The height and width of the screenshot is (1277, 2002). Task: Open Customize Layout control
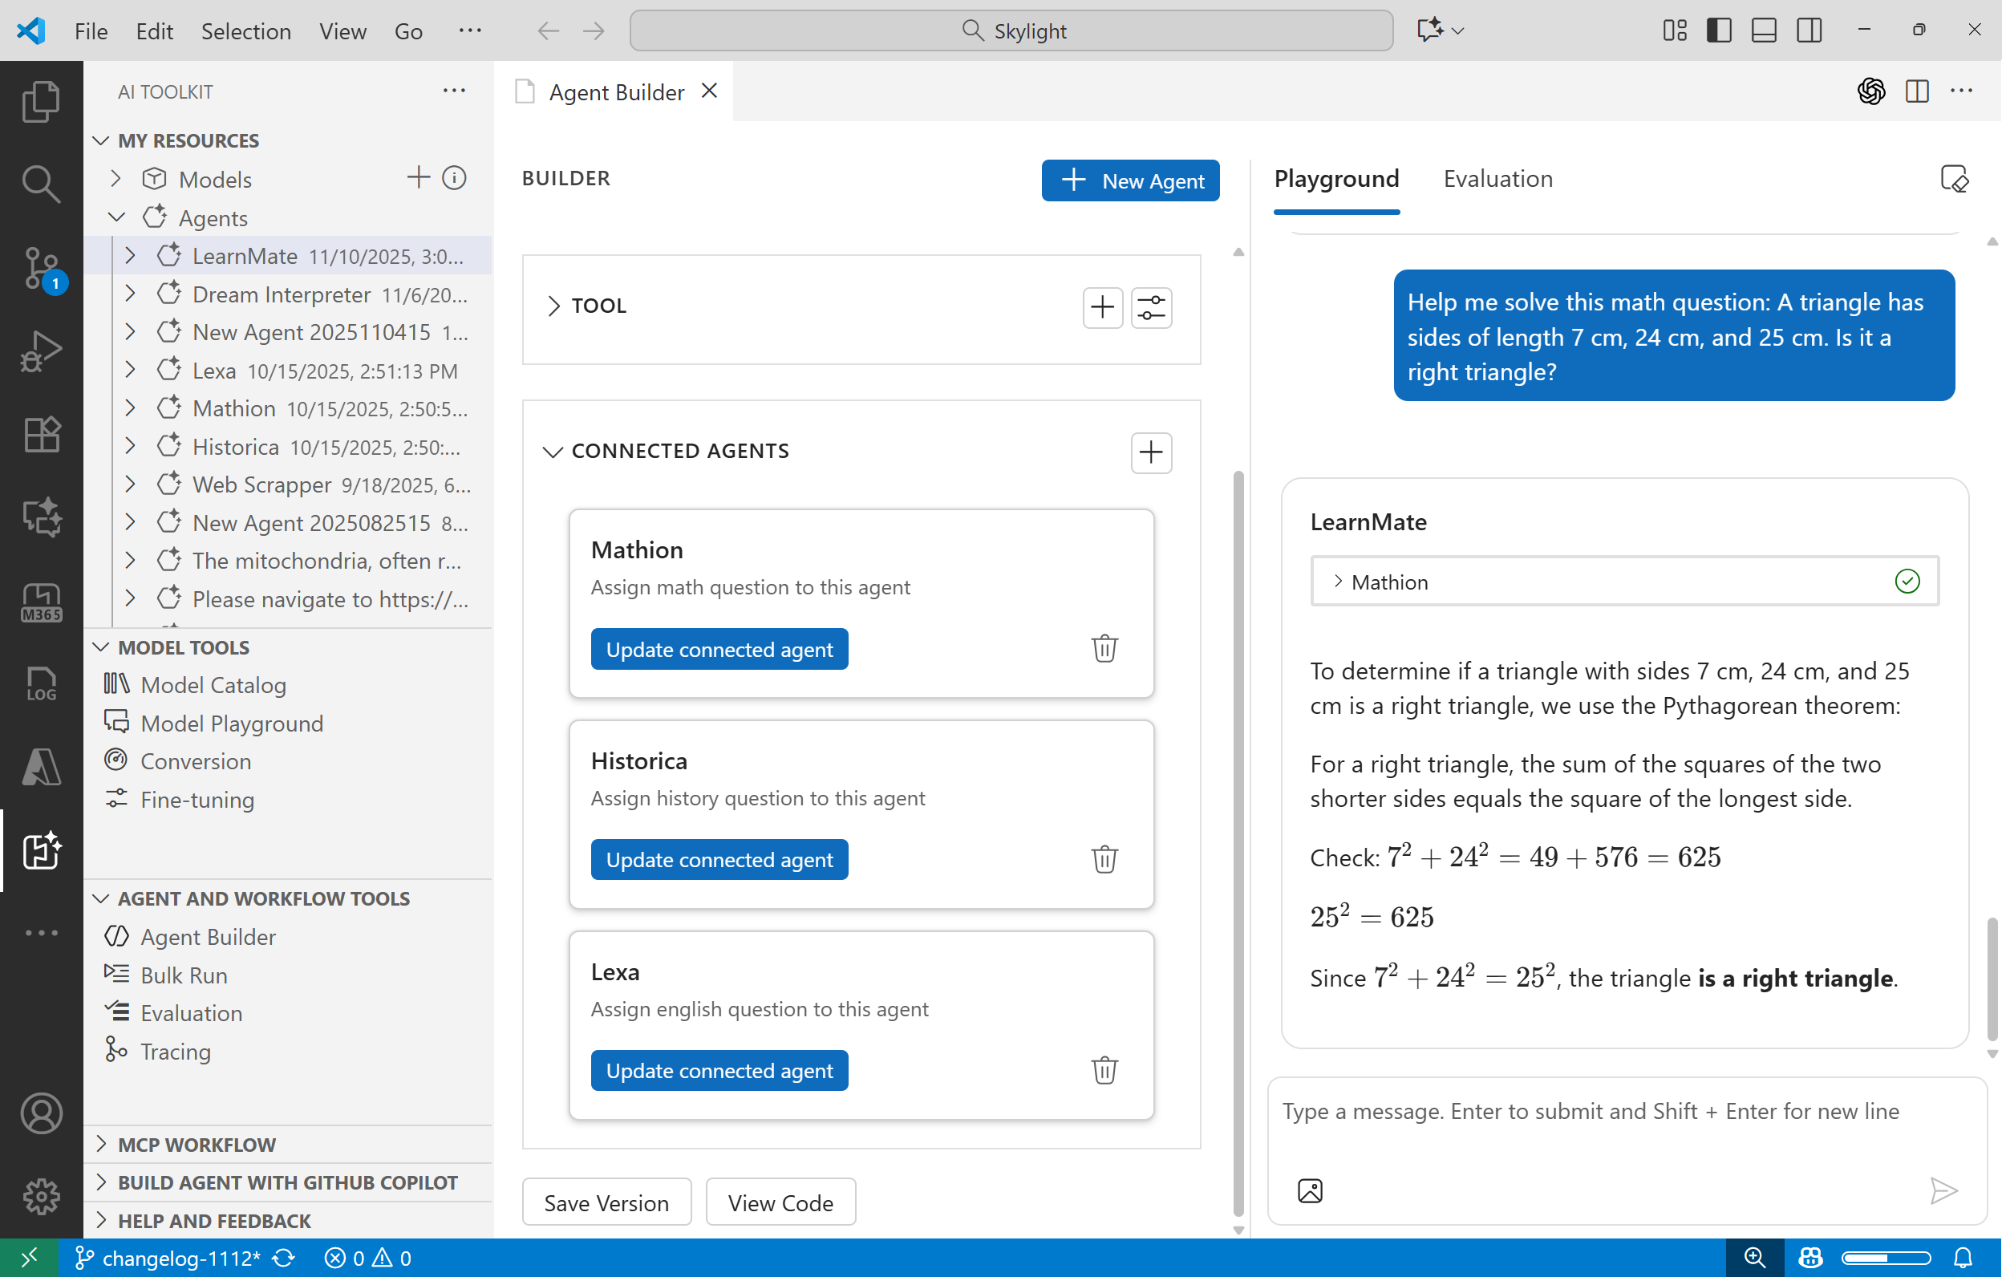click(x=1675, y=30)
